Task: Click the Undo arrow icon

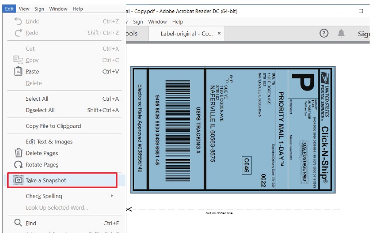Action: pyautogui.click(x=18, y=21)
